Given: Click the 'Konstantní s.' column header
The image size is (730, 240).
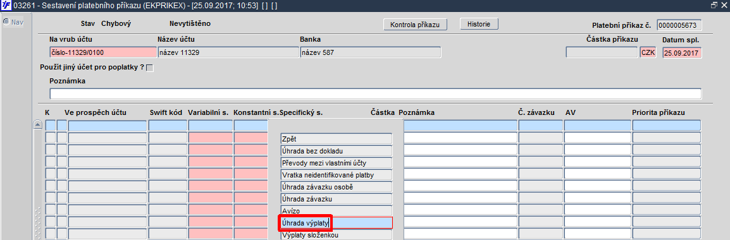Looking at the screenshot, I should [256, 112].
